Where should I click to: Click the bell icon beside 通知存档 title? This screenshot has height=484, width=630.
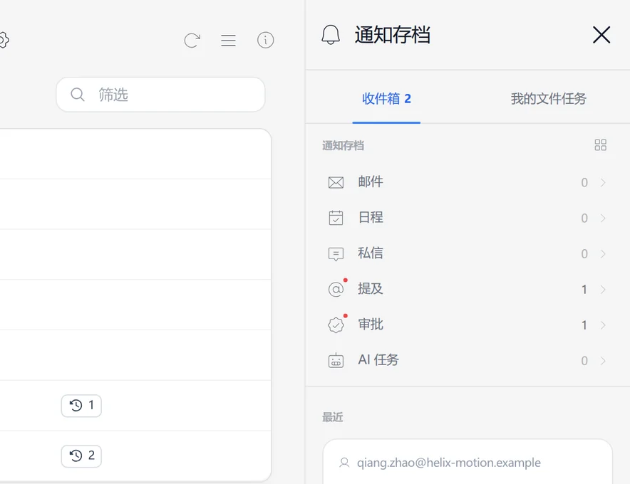(x=331, y=35)
